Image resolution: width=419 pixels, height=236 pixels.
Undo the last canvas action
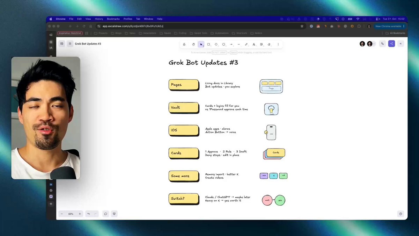point(89,214)
